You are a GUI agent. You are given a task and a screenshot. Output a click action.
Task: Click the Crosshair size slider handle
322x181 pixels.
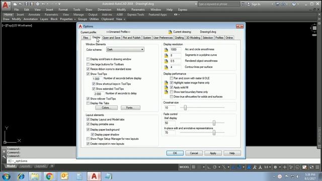pyautogui.click(x=185, y=108)
